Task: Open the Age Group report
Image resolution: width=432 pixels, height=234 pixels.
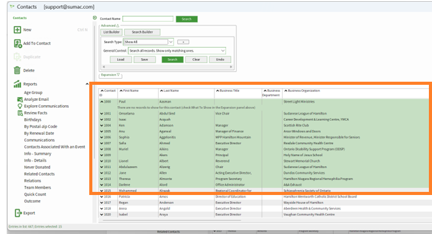Action: click(33, 92)
